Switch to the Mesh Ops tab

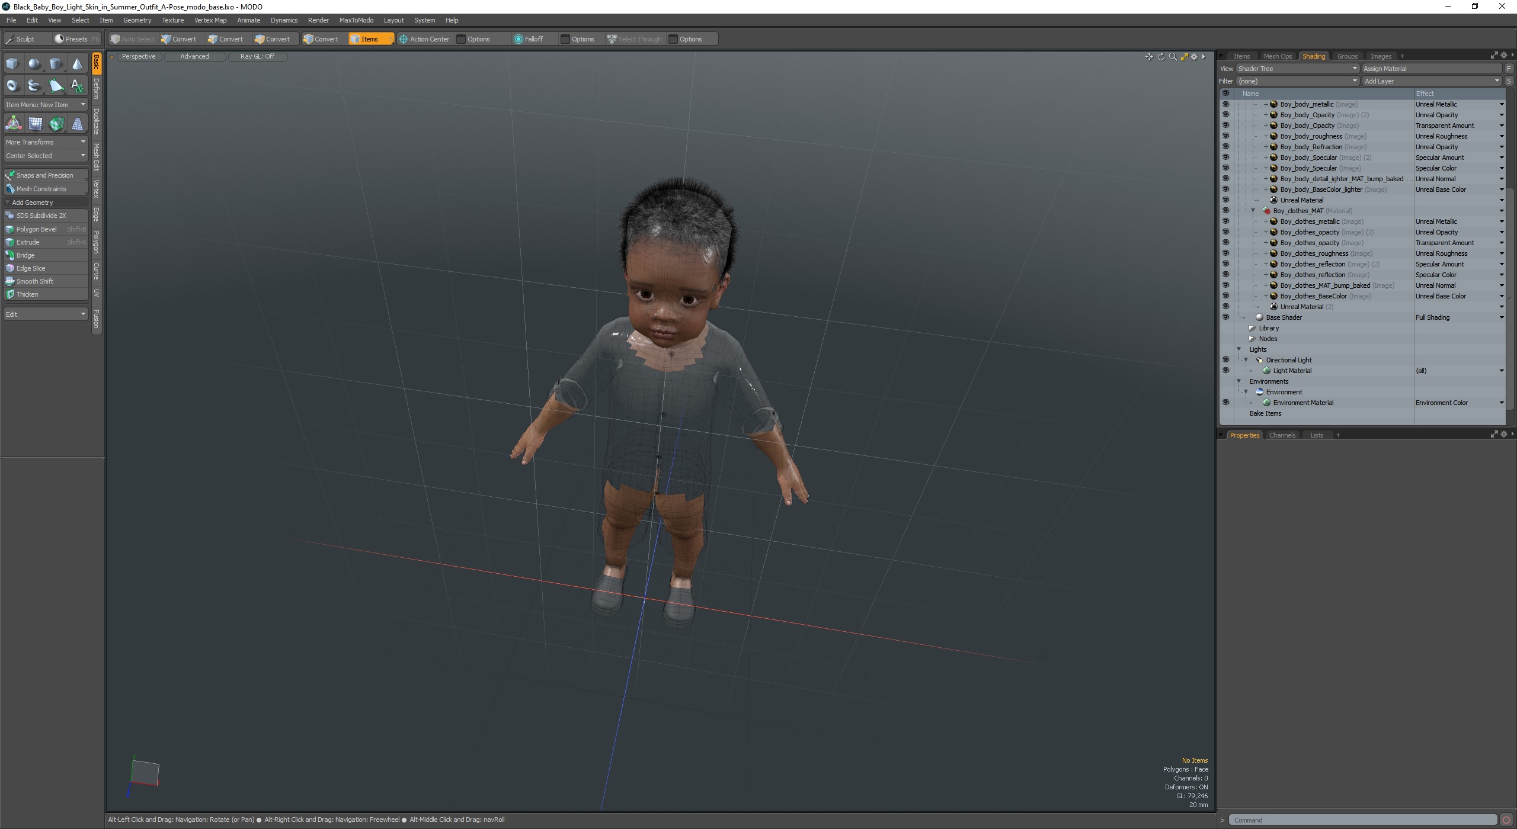[x=1277, y=56]
